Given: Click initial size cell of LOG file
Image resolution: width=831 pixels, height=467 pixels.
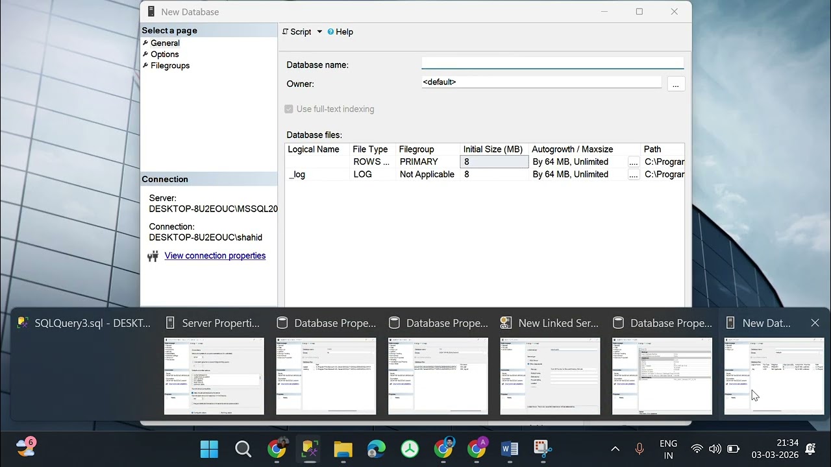Looking at the screenshot, I should (x=494, y=174).
